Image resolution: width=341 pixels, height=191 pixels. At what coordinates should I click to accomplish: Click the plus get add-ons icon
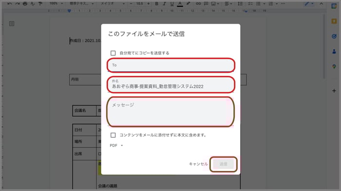pos(334,91)
